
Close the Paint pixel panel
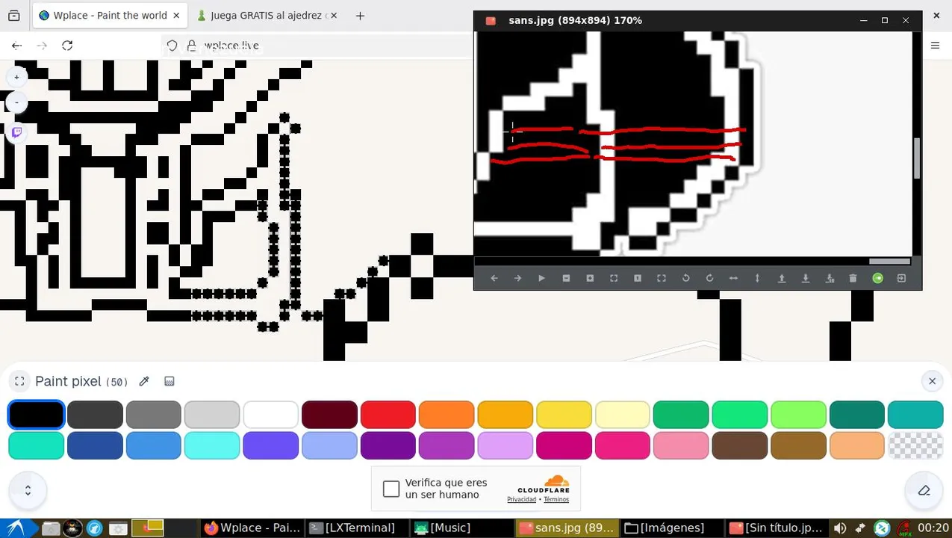932,381
